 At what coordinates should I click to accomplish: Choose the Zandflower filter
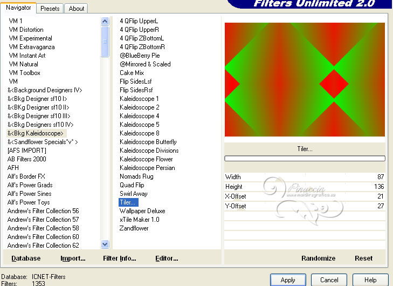(134, 228)
